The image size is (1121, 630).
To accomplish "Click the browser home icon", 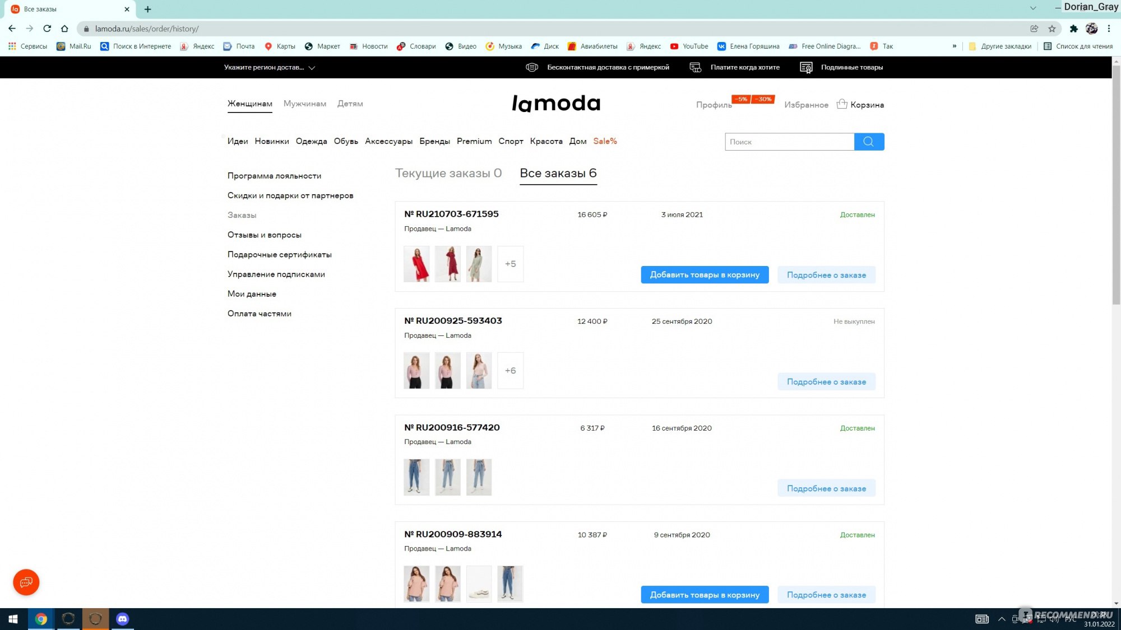I will [64, 29].
